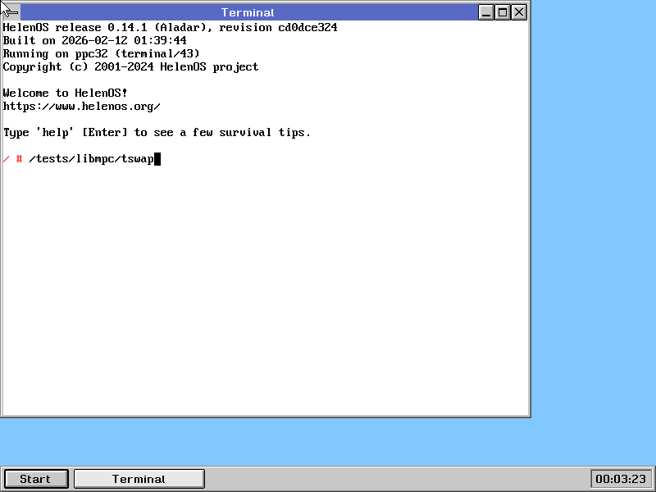Maximize the Terminal window
This screenshot has width=656, height=492.
click(x=503, y=12)
